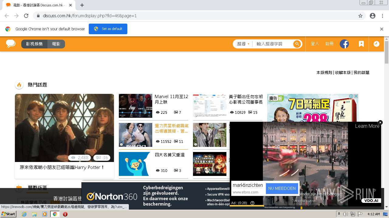Screen dimensions: 389x218
Task: Click the ad info question mark icon
Action: 252,203
